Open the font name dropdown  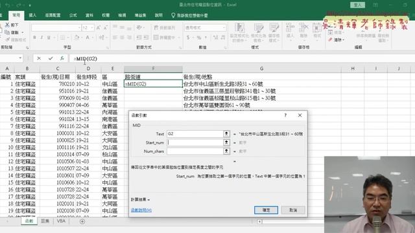[x=79, y=28]
